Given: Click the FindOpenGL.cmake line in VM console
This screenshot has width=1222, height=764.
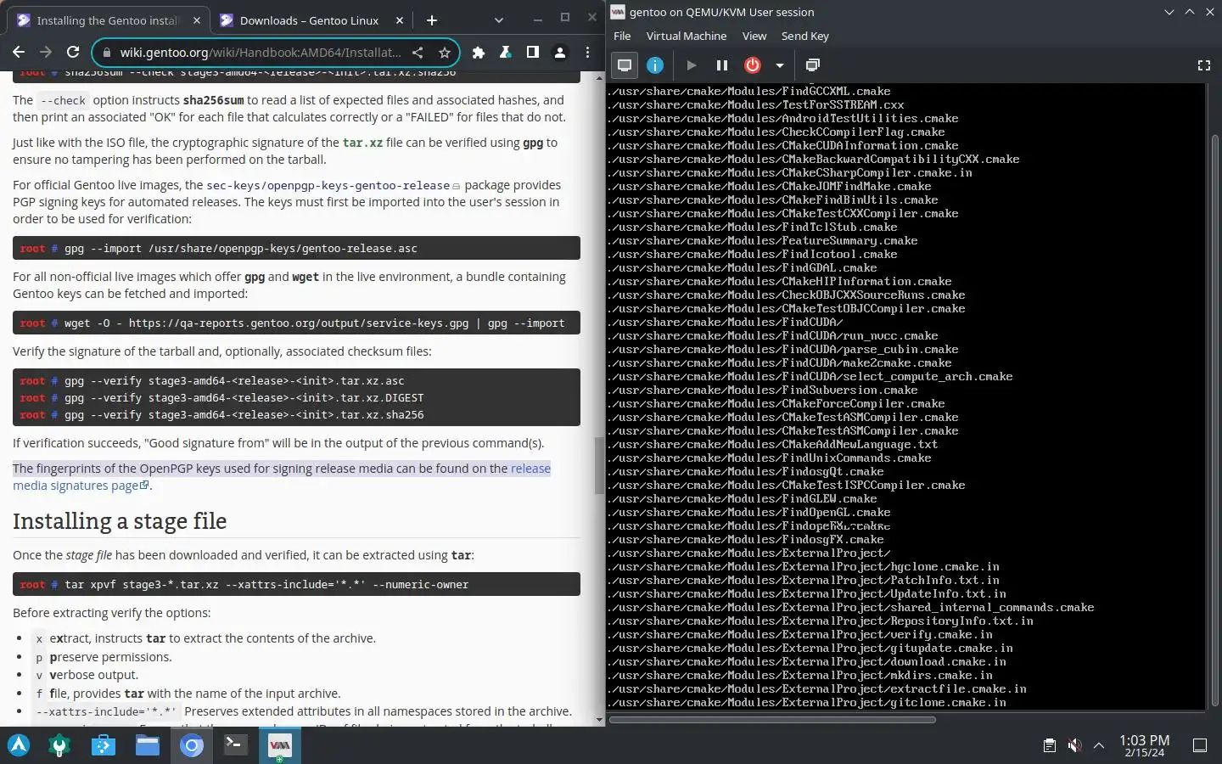Looking at the screenshot, I should [750, 513].
